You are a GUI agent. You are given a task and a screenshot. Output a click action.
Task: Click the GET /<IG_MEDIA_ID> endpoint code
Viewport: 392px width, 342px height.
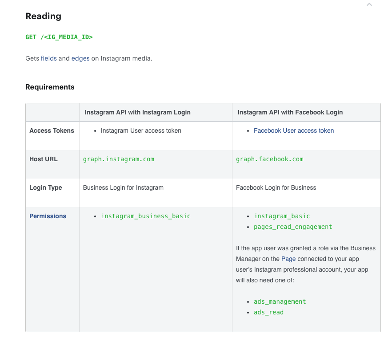pyautogui.click(x=59, y=37)
